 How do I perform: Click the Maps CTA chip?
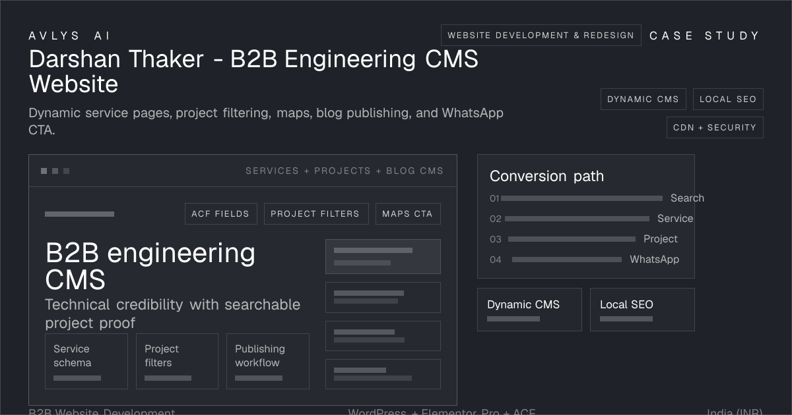[407, 214]
